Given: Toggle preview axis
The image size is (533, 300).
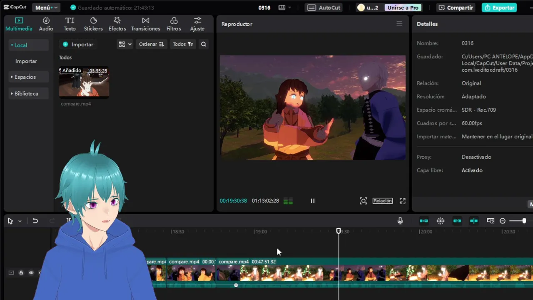Looking at the screenshot, I should 474,221.
